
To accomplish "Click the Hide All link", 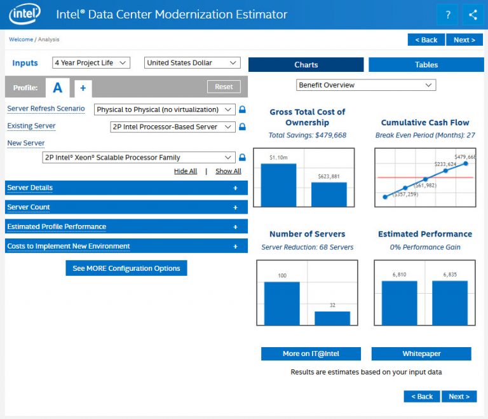I will coord(186,171).
